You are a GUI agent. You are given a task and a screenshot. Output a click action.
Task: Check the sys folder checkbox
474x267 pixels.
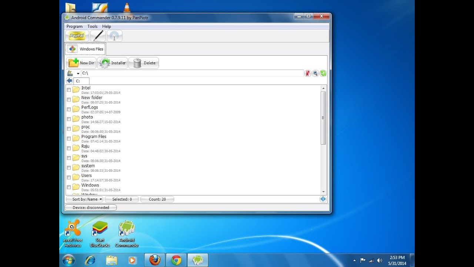point(69,158)
